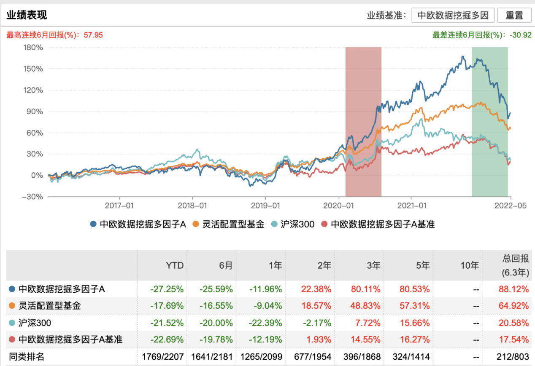Click the 88.12% total return cell
This screenshot has height=366, width=535.
click(x=515, y=289)
